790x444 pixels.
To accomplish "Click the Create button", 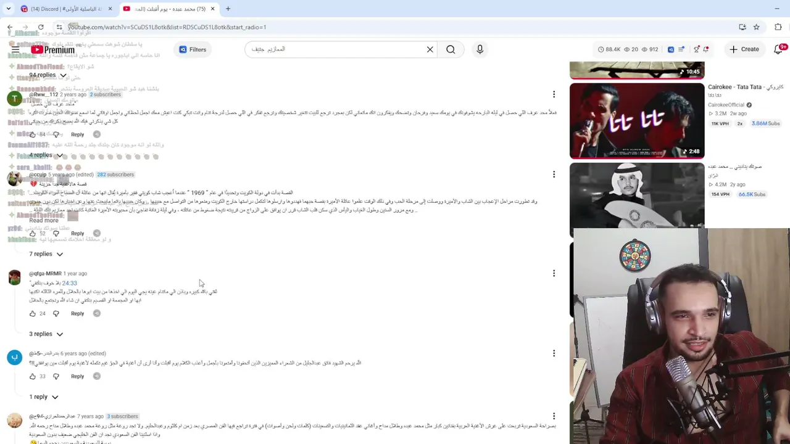I will click(x=744, y=49).
